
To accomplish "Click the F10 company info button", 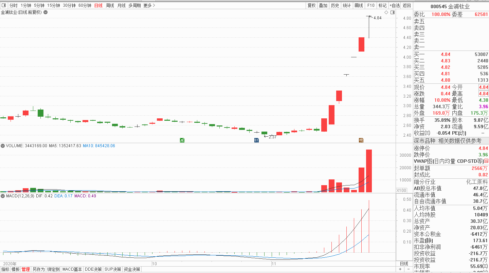I will coord(371,5).
